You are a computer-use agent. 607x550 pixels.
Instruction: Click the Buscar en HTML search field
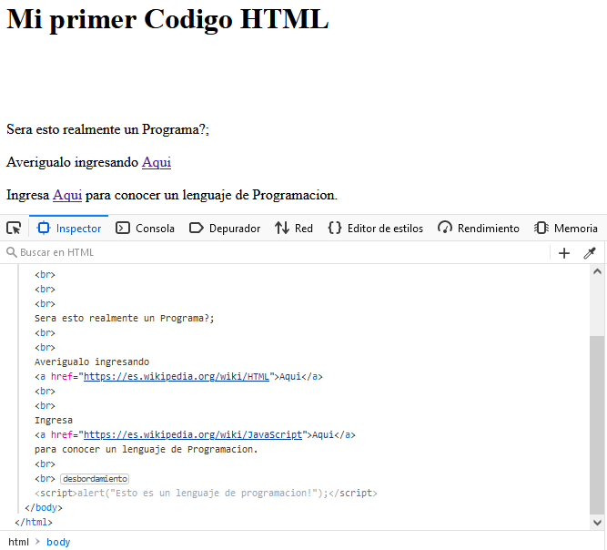pos(277,252)
